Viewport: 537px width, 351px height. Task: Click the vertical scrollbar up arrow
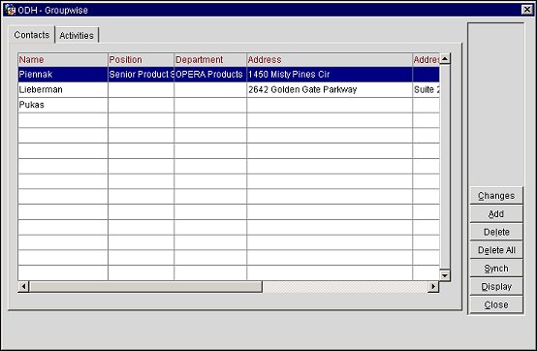(445, 59)
